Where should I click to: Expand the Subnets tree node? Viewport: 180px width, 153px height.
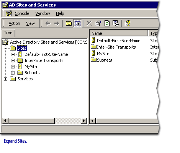13,73
